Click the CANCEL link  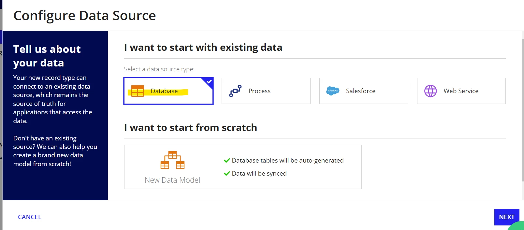tap(30, 217)
